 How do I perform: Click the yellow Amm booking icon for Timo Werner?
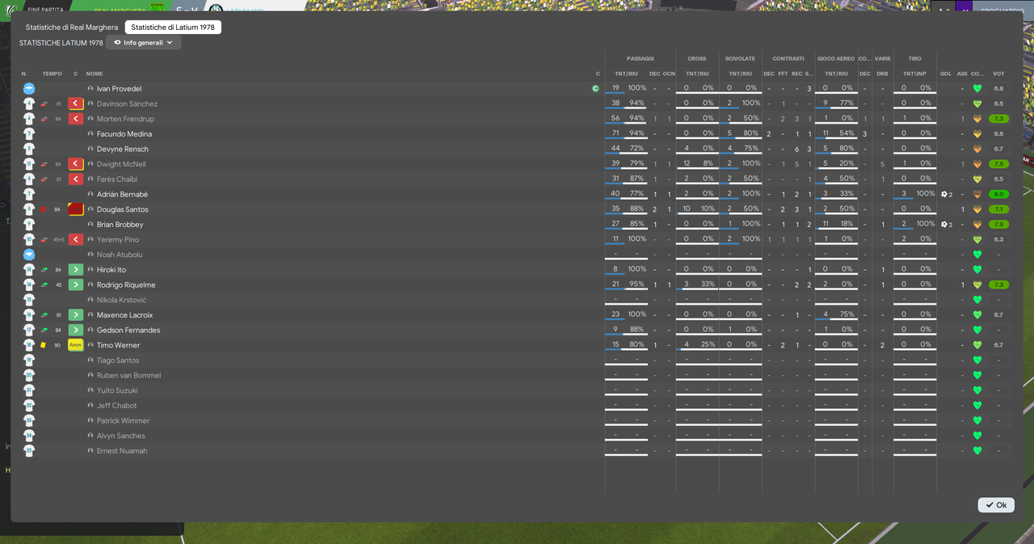[75, 345]
